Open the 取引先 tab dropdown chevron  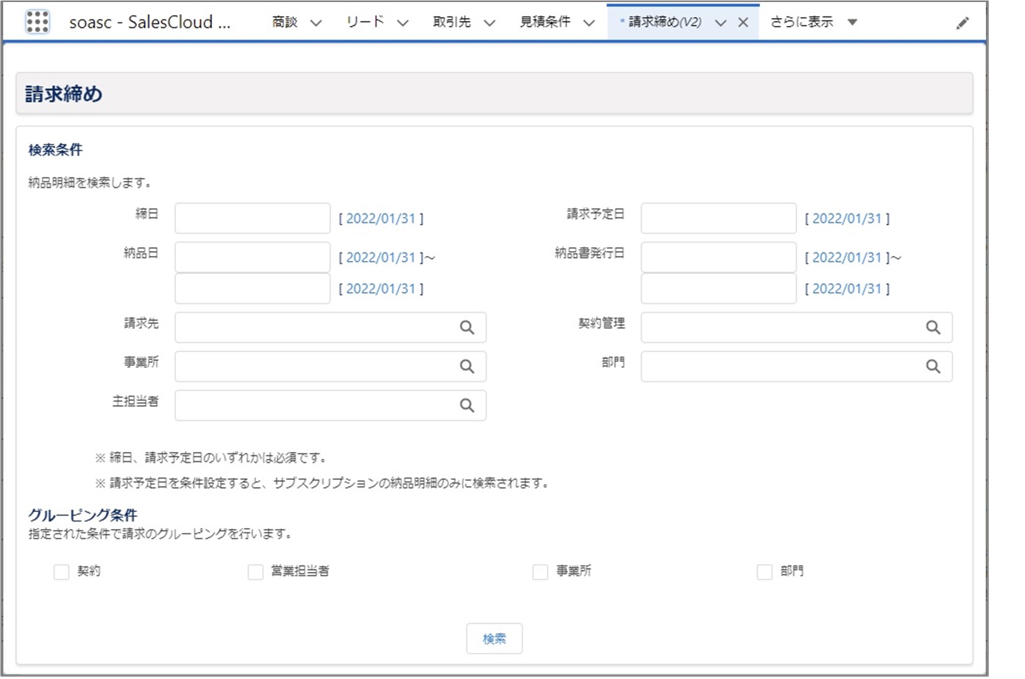[489, 23]
